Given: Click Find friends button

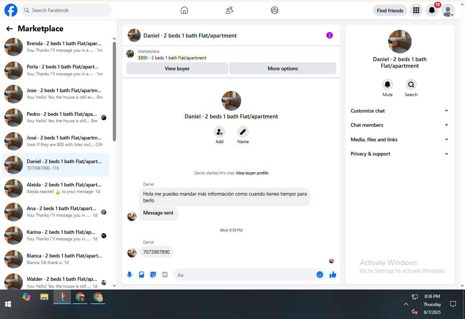Looking at the screenshot, I should click(390, 10).
